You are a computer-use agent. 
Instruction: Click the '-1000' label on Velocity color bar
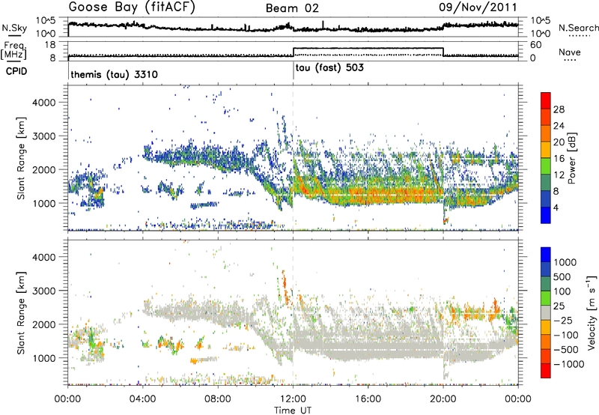point(568,364)
